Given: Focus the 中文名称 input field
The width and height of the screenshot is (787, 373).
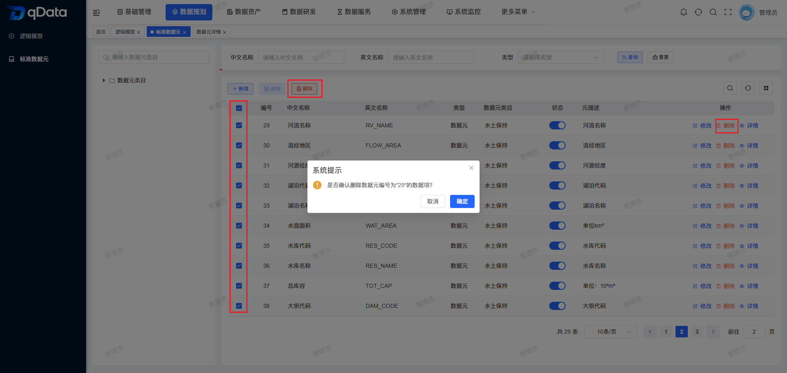Looking at the screenshot, I should pyautogui.click(x=301, y=57).
